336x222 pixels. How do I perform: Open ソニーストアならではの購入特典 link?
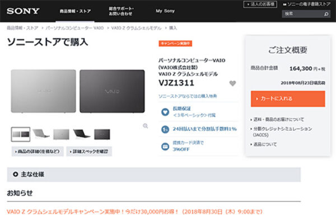pyautogui.click(x=188, y=96)
